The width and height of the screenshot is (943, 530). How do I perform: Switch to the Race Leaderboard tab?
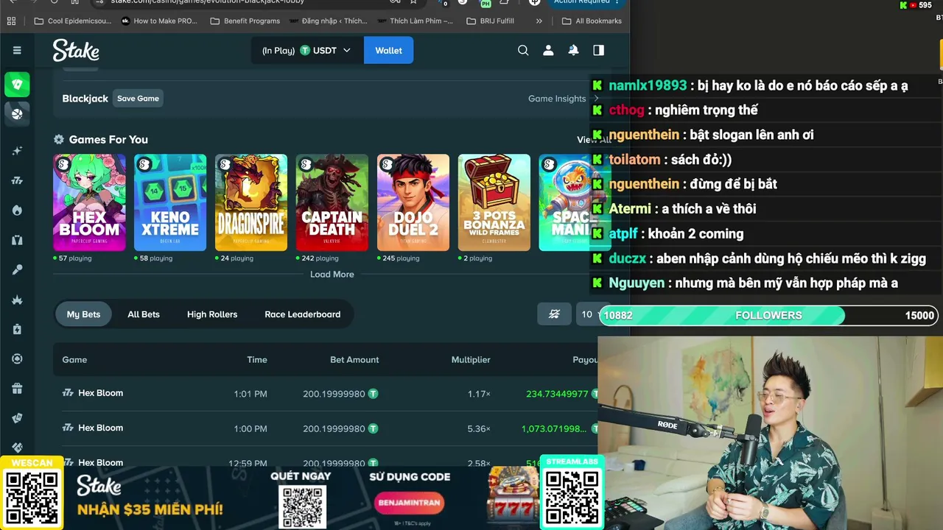(303, 314)
